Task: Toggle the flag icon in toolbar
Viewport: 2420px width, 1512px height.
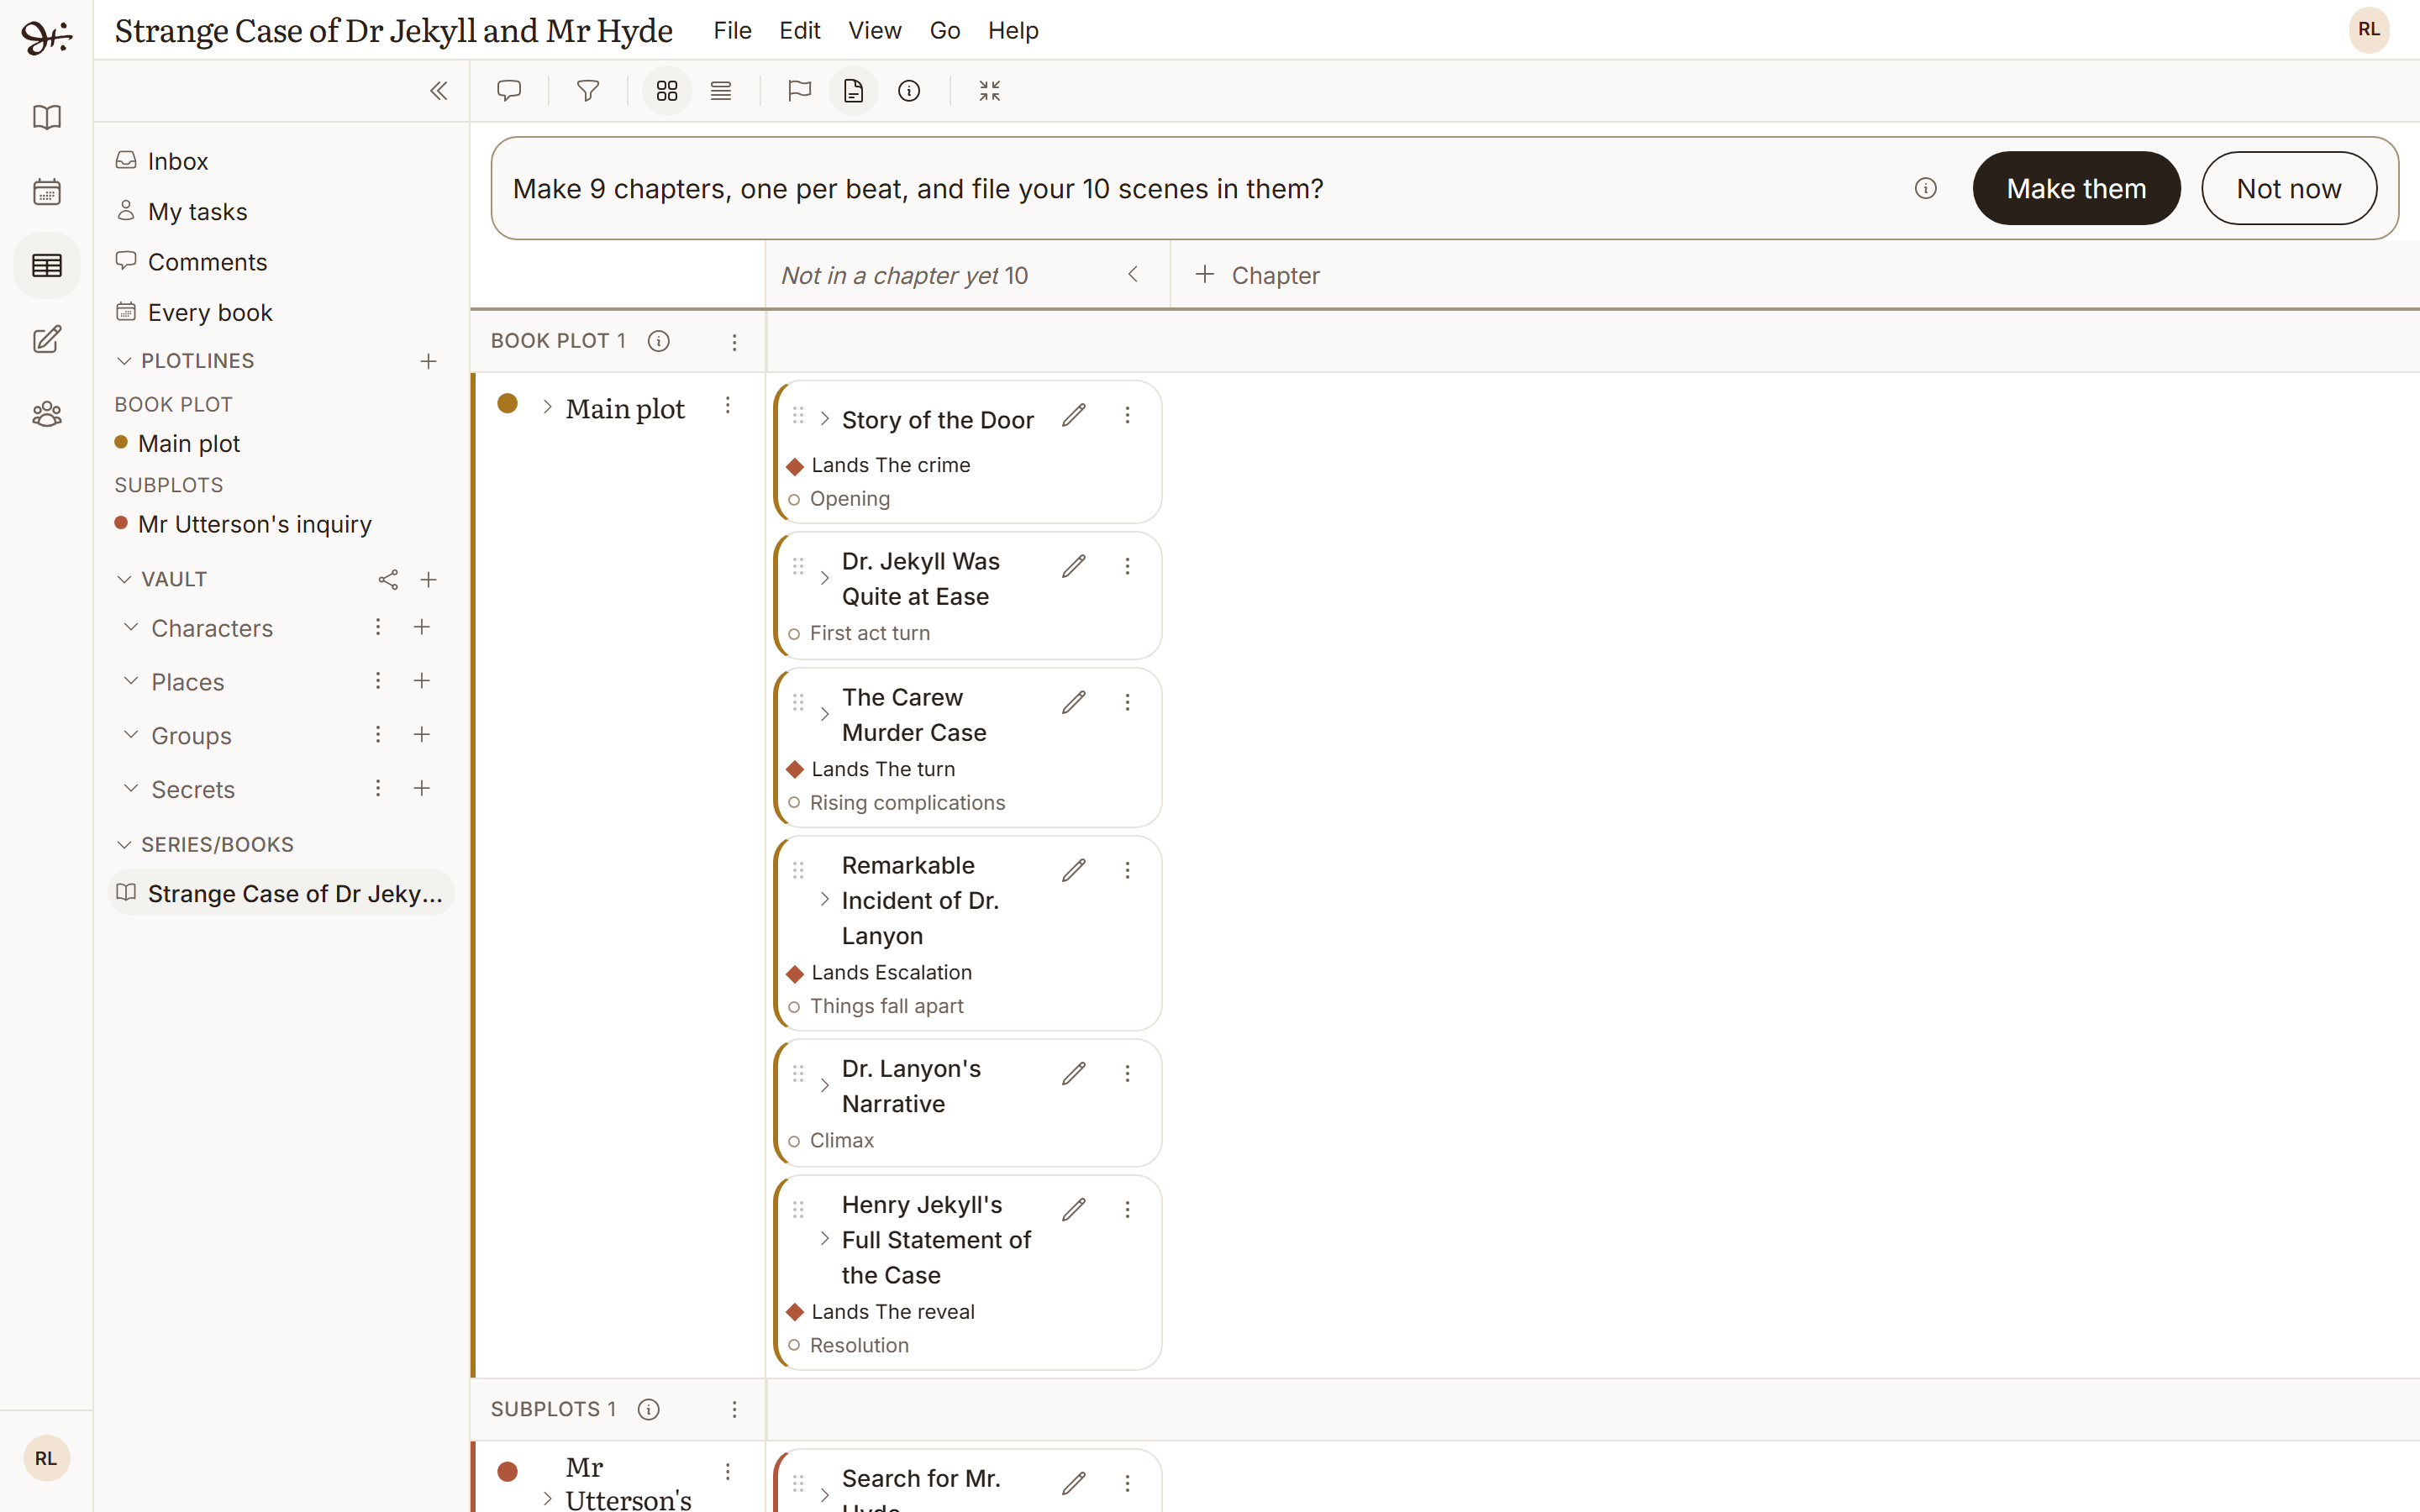Action: click(x=799, y=91)
